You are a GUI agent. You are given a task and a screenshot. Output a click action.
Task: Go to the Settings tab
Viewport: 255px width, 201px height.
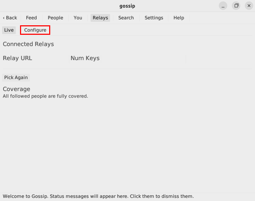[154, 18]
